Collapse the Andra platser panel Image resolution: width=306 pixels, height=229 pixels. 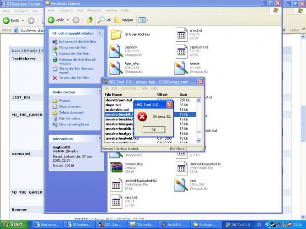tap(100, 92)
